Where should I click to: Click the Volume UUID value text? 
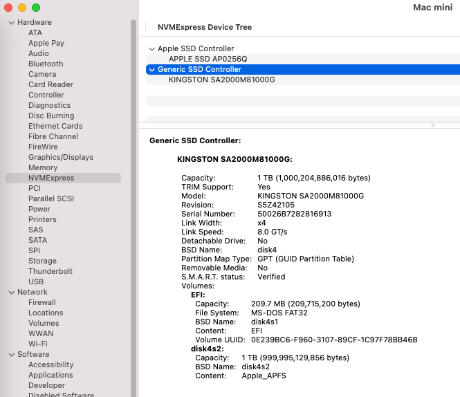pyautogui.click(x=334, y=340)
